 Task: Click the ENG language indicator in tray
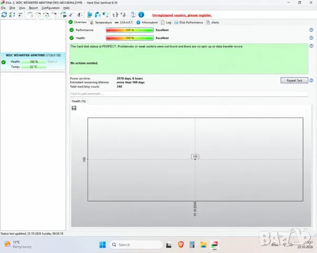coord(274,245)
